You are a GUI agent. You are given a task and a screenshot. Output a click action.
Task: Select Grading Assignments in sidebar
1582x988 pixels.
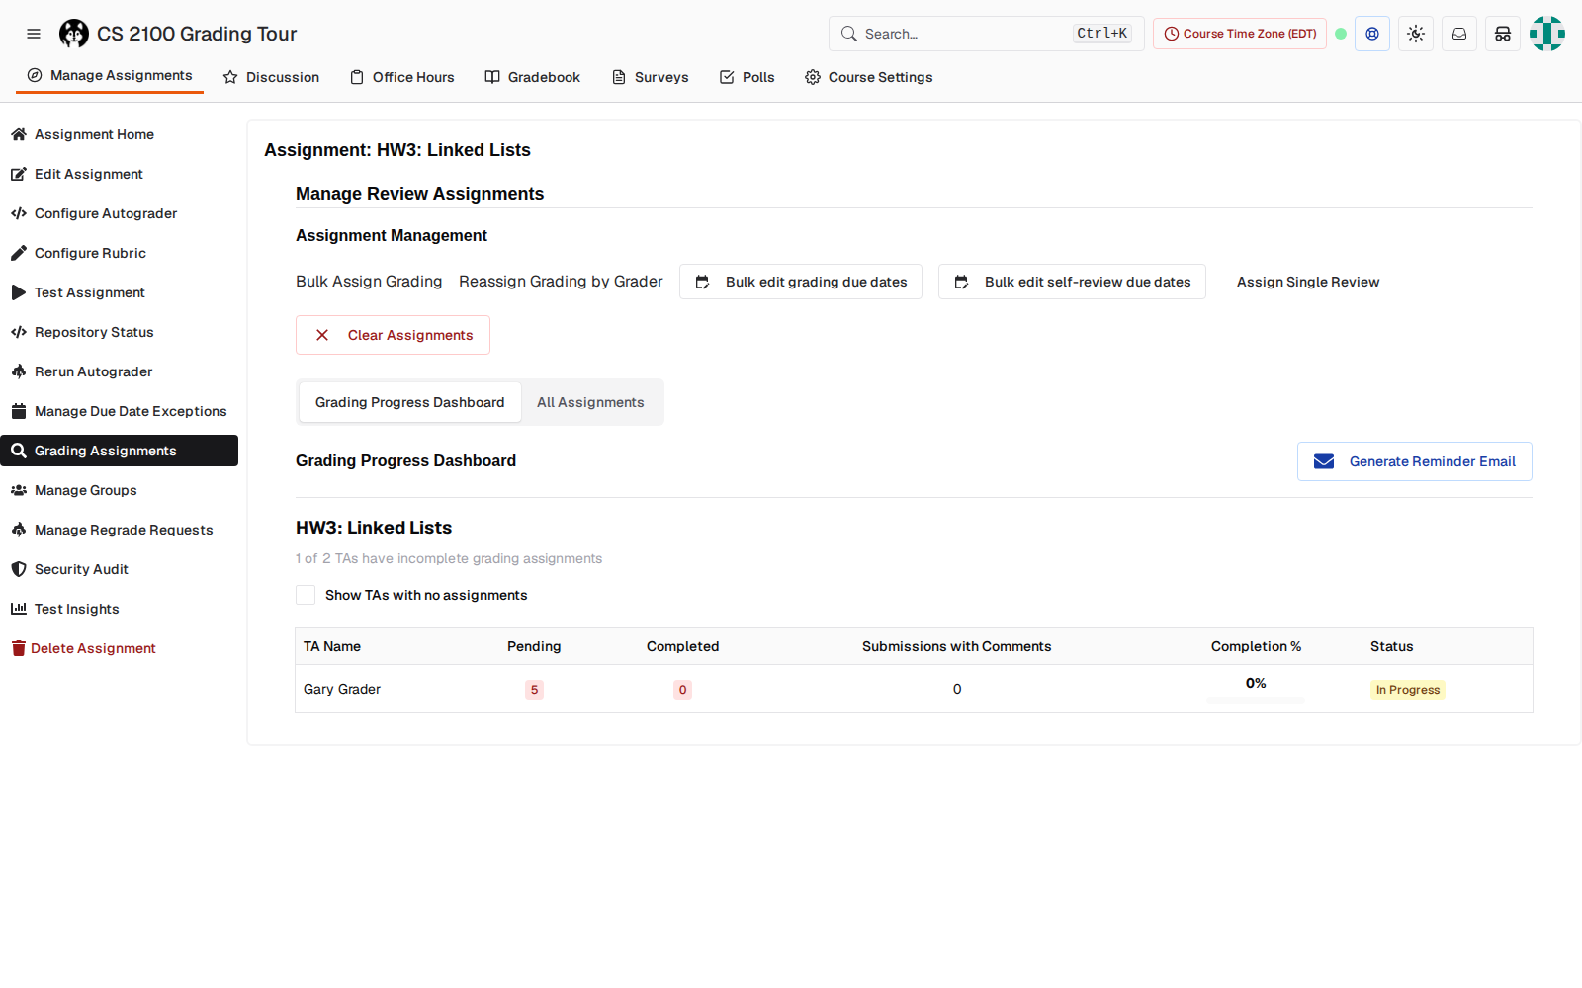(119, 451)
